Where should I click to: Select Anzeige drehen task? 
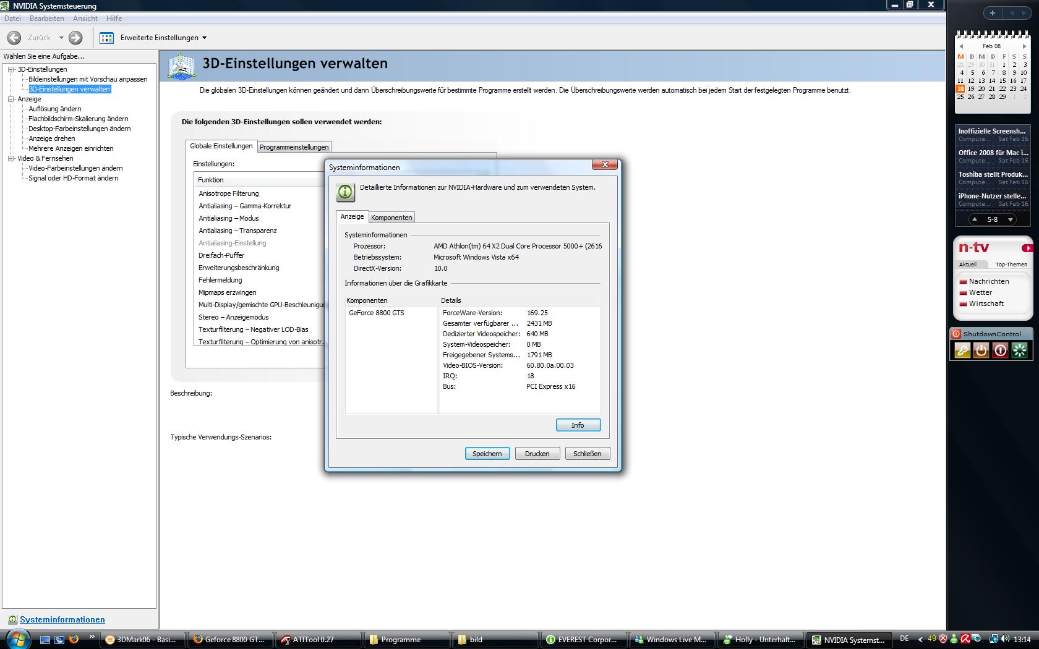[x=52, y=138]
